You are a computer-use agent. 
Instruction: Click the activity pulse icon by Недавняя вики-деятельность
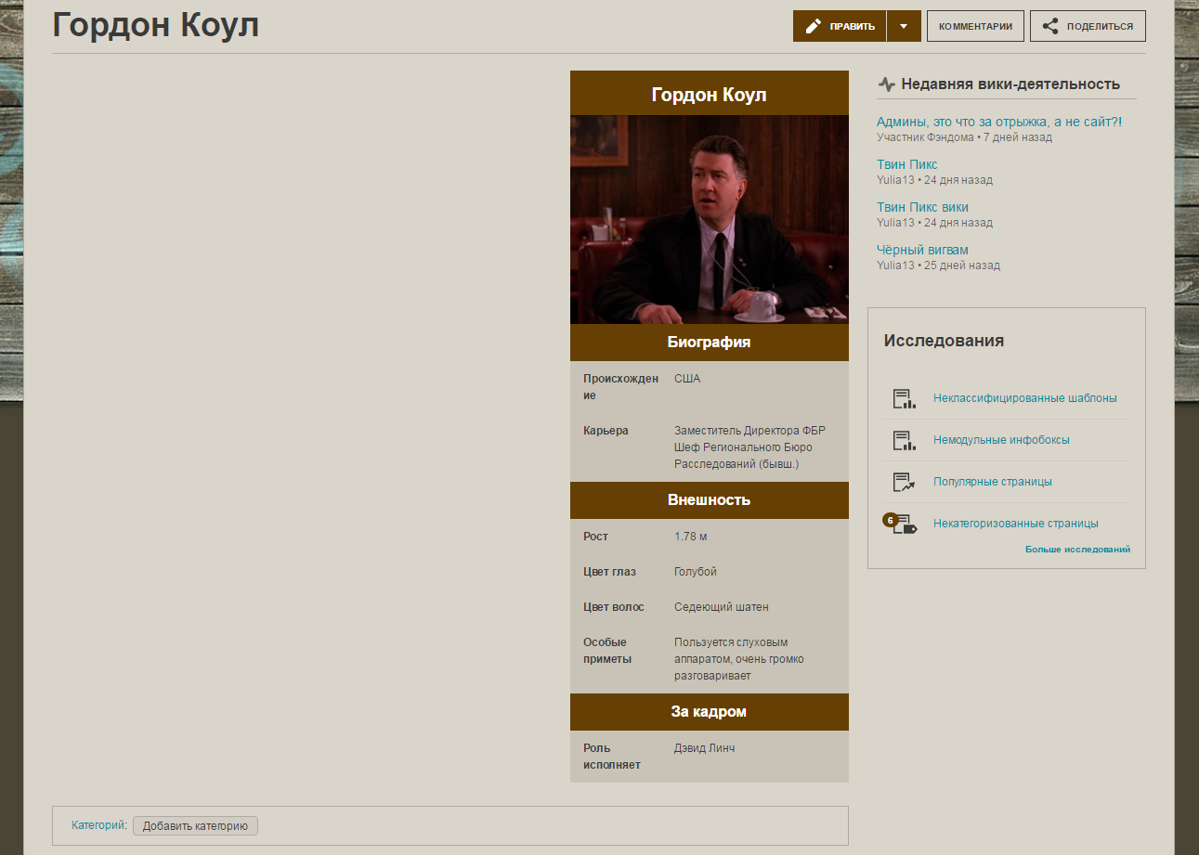[x=887, y=84]
